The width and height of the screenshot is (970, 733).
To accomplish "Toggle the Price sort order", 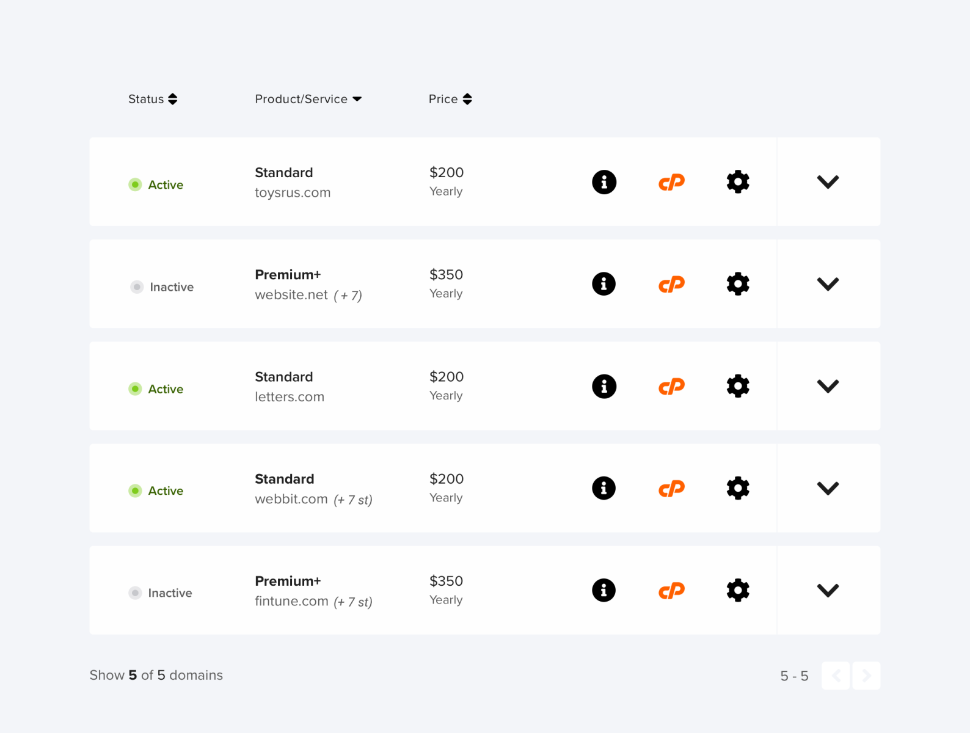I will (450, 98).
